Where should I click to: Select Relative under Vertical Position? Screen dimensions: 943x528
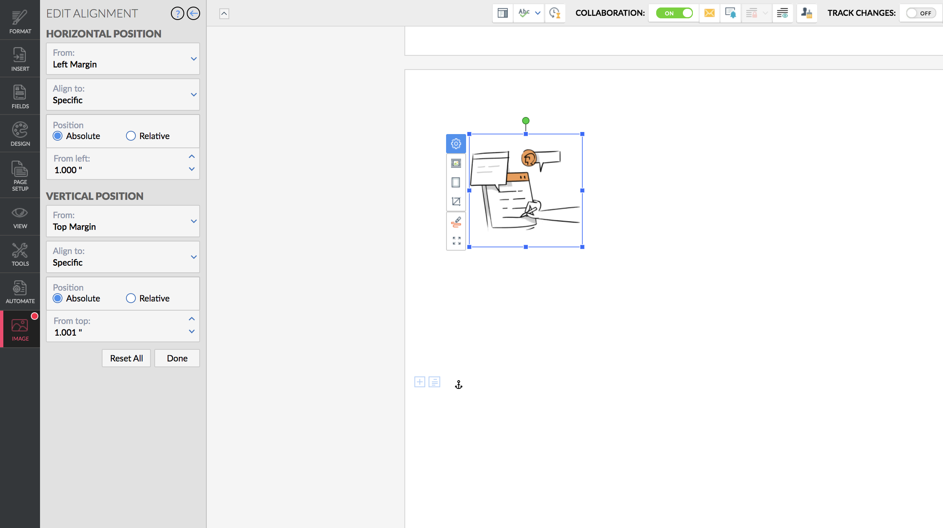tap(131, 299)
